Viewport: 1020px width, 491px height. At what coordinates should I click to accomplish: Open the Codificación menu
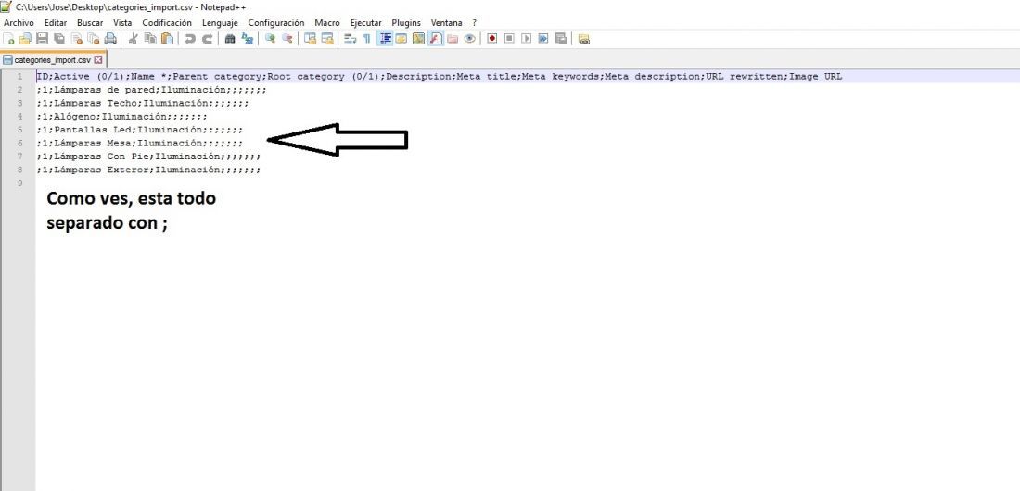point(167,23)
